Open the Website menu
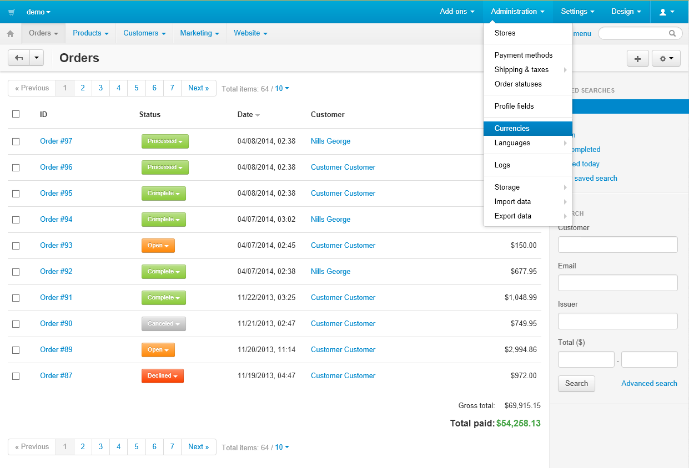The height and width of the screenshot is (468, 689). (x=250, y=33)
